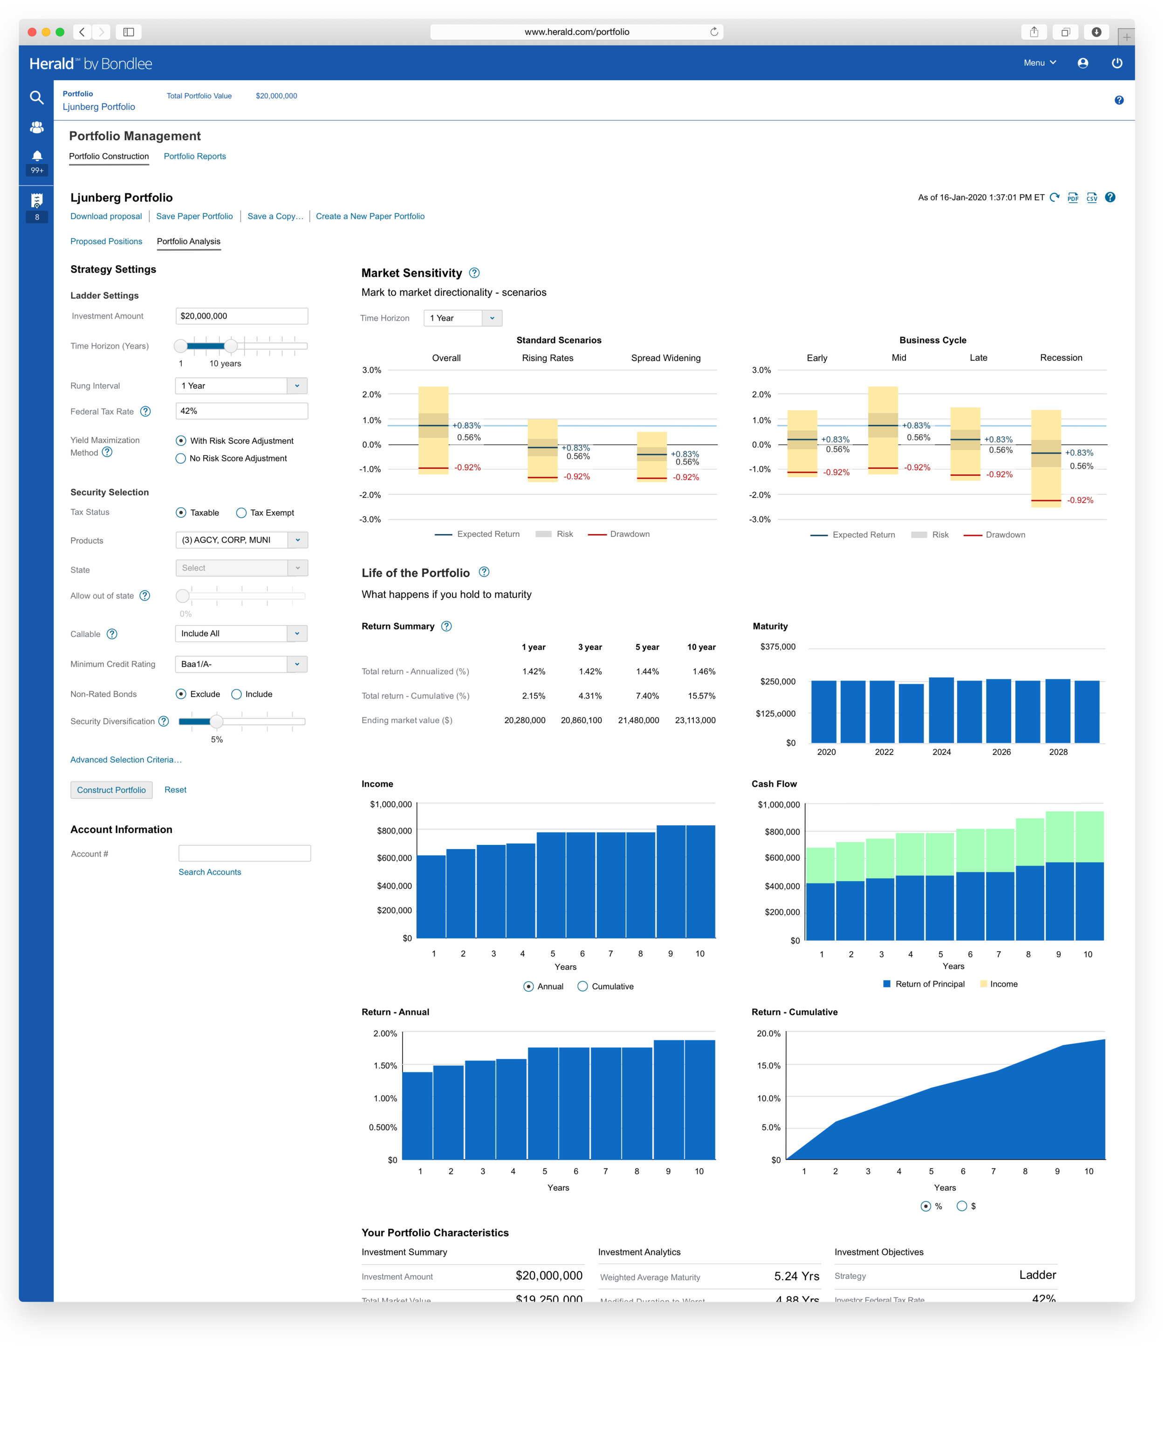The image size is (1165, 1440).
Task: Expand the Rung Interval dropdown
Action: [x=297, y=386]
